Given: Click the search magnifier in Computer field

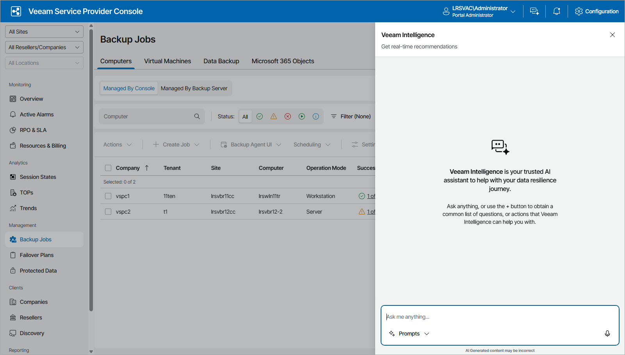Looking at the screenshot, I should point(197,116).
